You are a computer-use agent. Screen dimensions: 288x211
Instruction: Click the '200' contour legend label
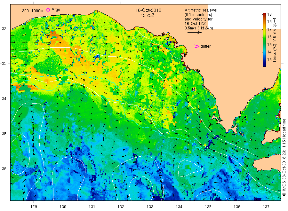[x=25, y=11]
